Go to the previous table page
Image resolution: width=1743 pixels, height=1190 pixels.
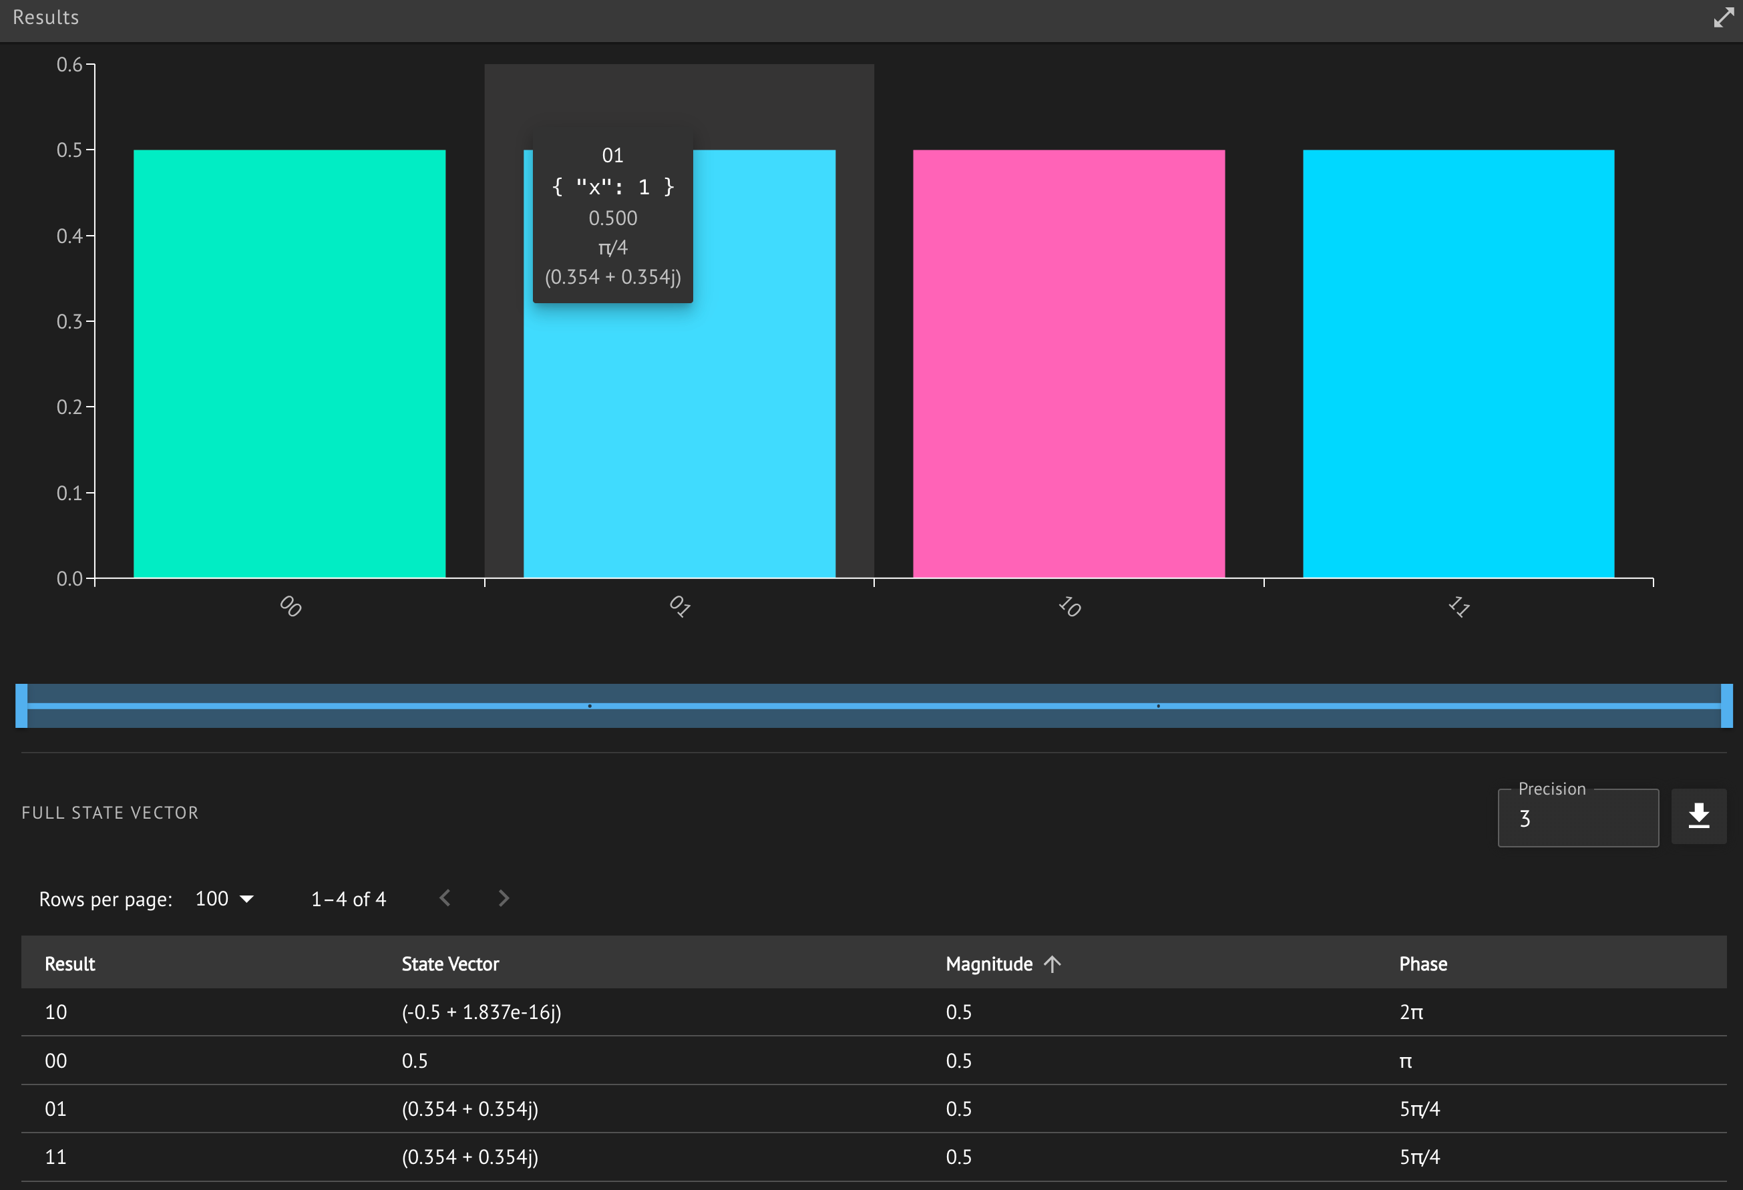(445, 898)
